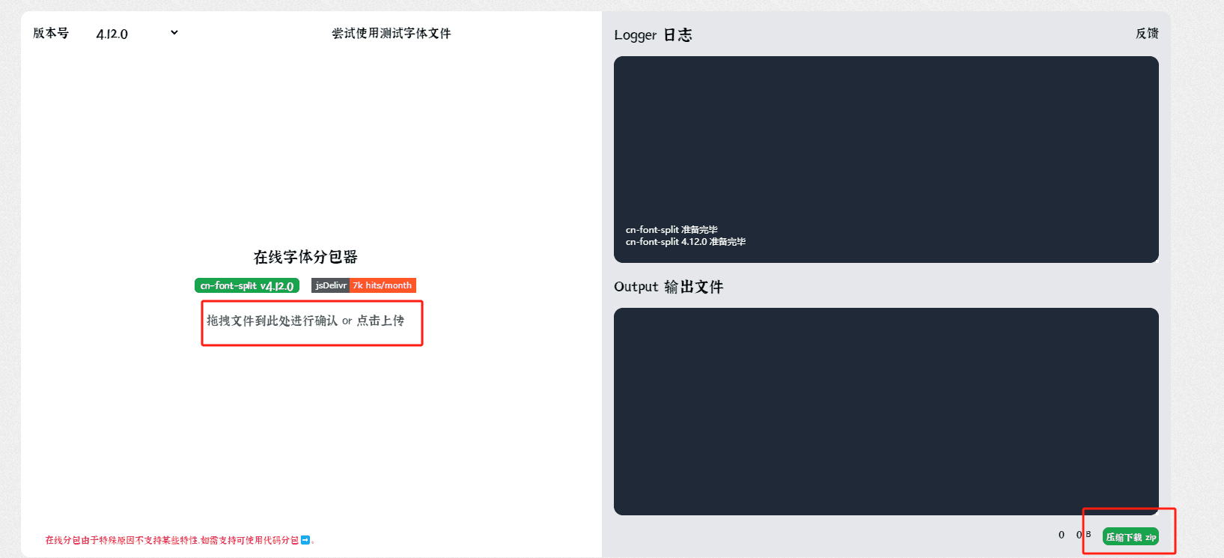Select the first log line cn-font-split 准备完毕
1224x558 pixels.
click(672, 230)
